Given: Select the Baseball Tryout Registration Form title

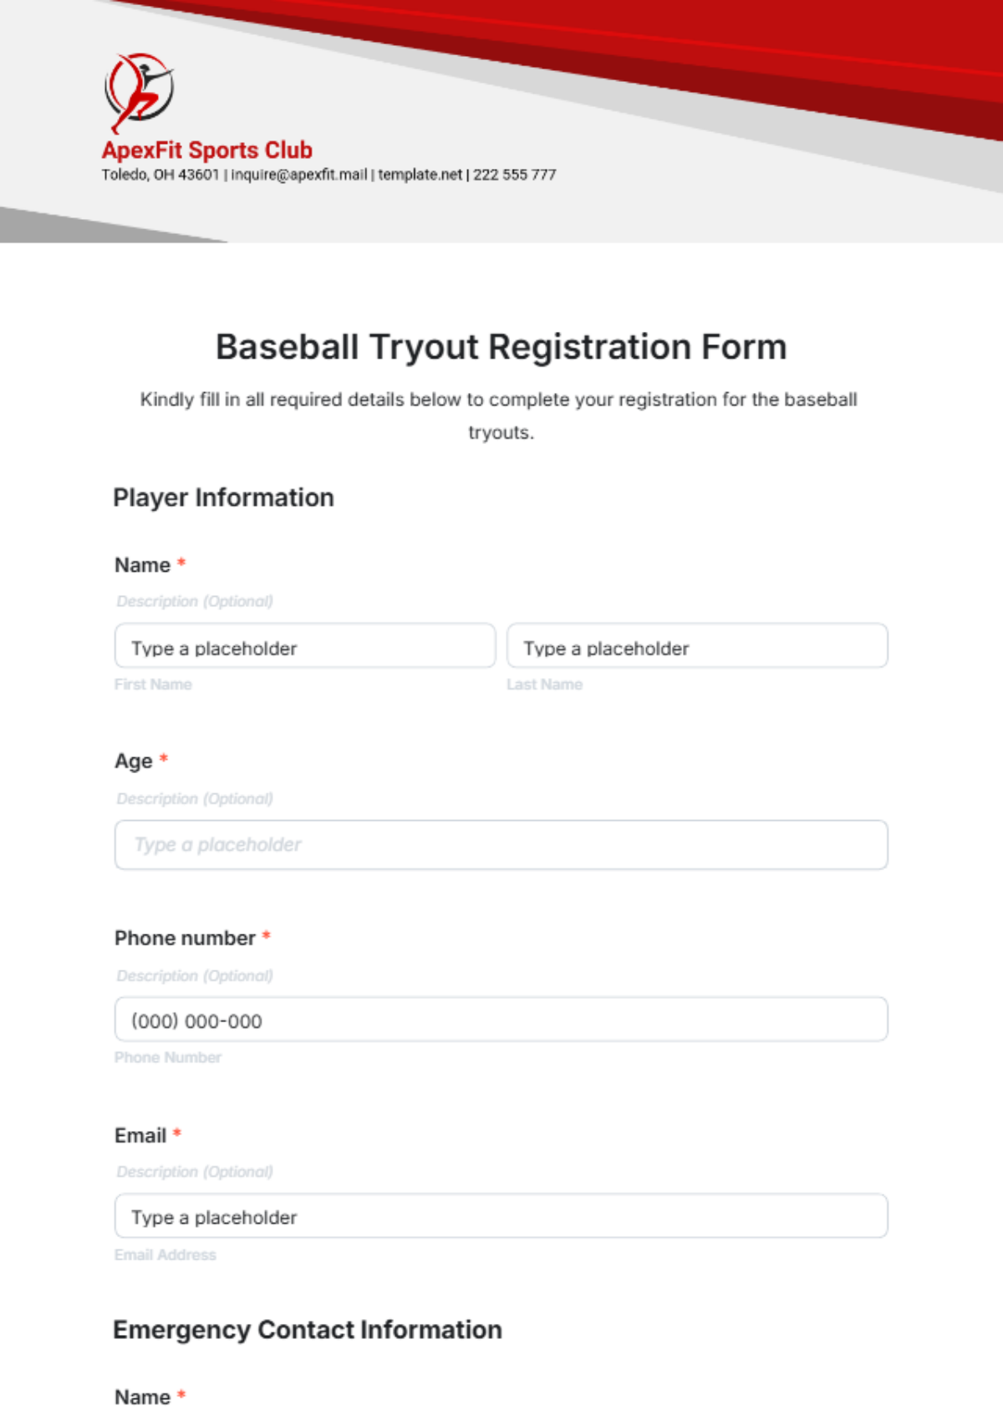Looking at the screenshot, I should point(501,347).
